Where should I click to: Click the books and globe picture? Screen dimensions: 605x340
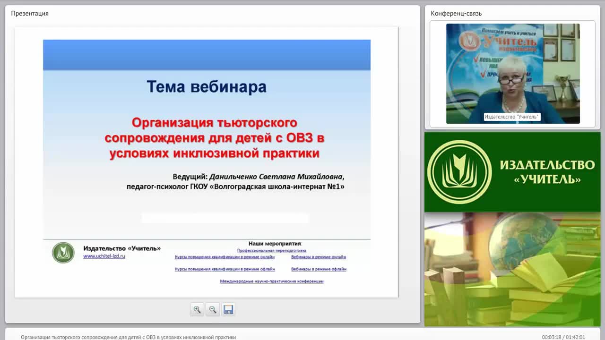pos(512,269)
